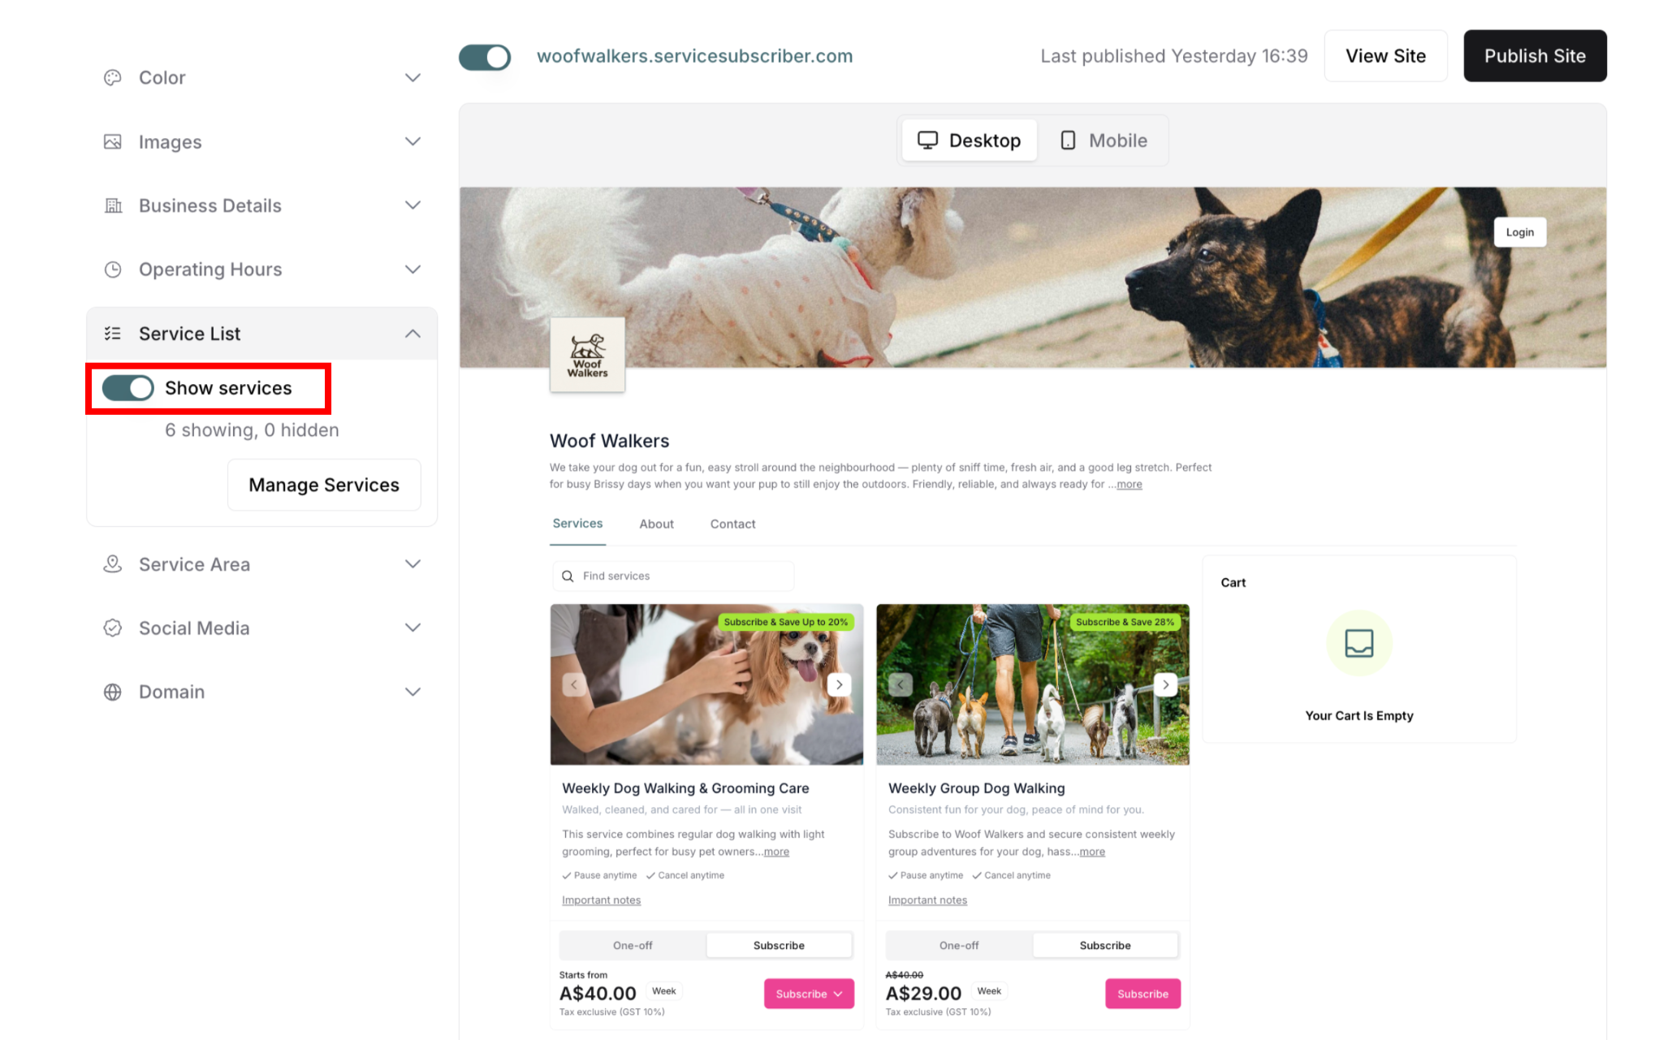Click the Manage Services button

coord(324,485)
